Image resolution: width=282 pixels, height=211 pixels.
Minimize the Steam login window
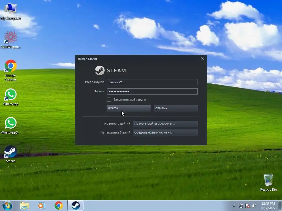pos(198,59)
